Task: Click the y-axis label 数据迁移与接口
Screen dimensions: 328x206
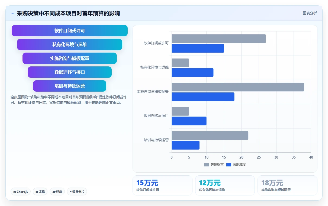Action: point(156,116)
